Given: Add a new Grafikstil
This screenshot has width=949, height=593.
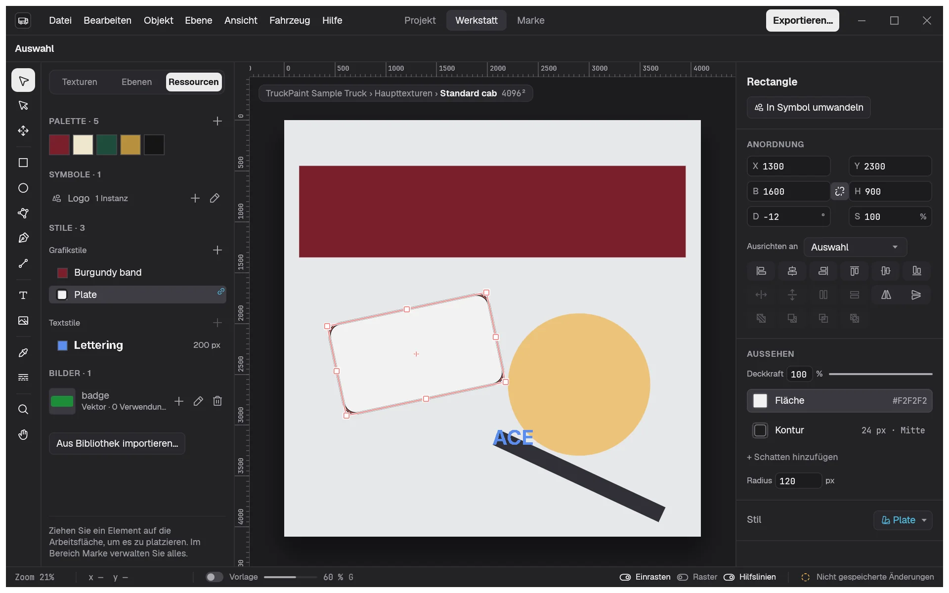Looking at the screenshot, I should pos(217,250).
